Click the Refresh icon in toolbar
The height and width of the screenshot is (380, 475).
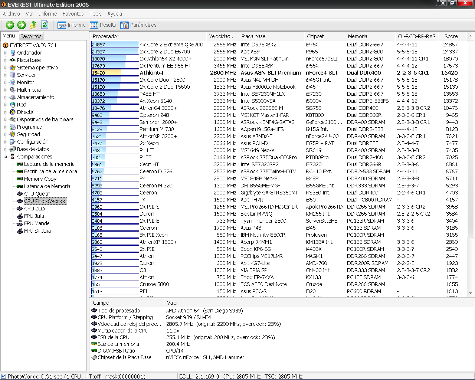(45, 25)
